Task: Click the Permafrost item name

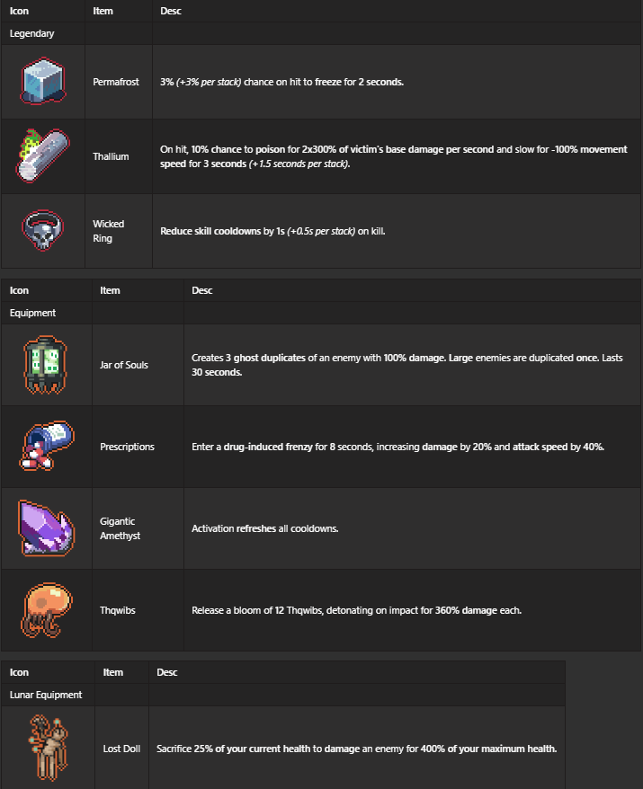Action: (x=116, y=82)
